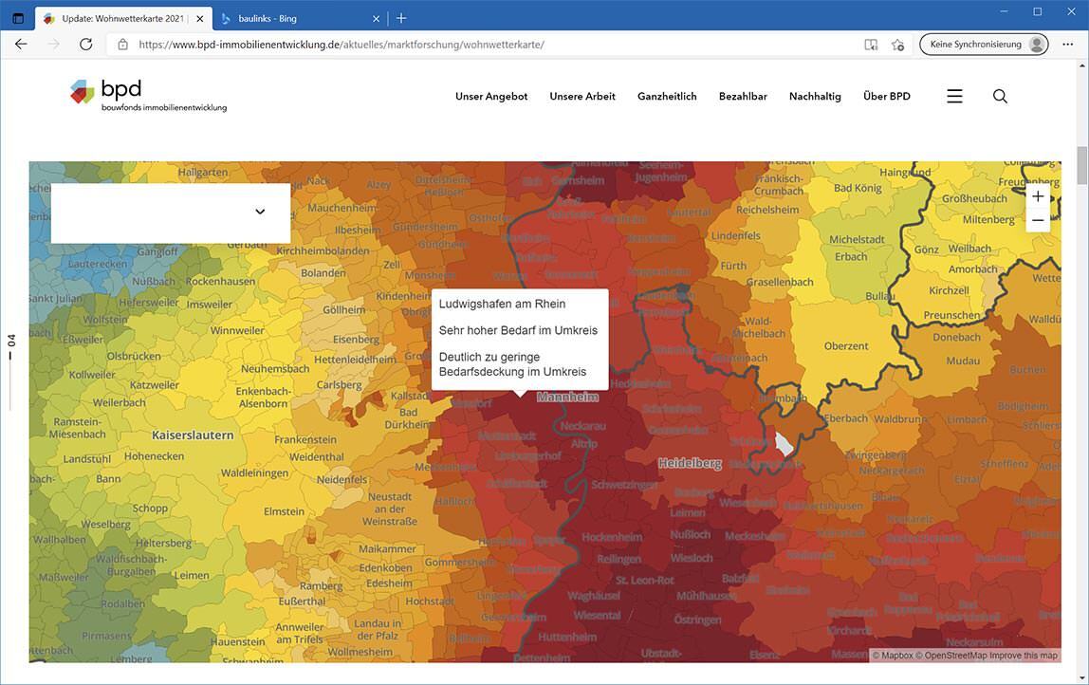Click the Mannheim label on map
Viewport: 1089px width, 685px height.
[x=567, y=398]
